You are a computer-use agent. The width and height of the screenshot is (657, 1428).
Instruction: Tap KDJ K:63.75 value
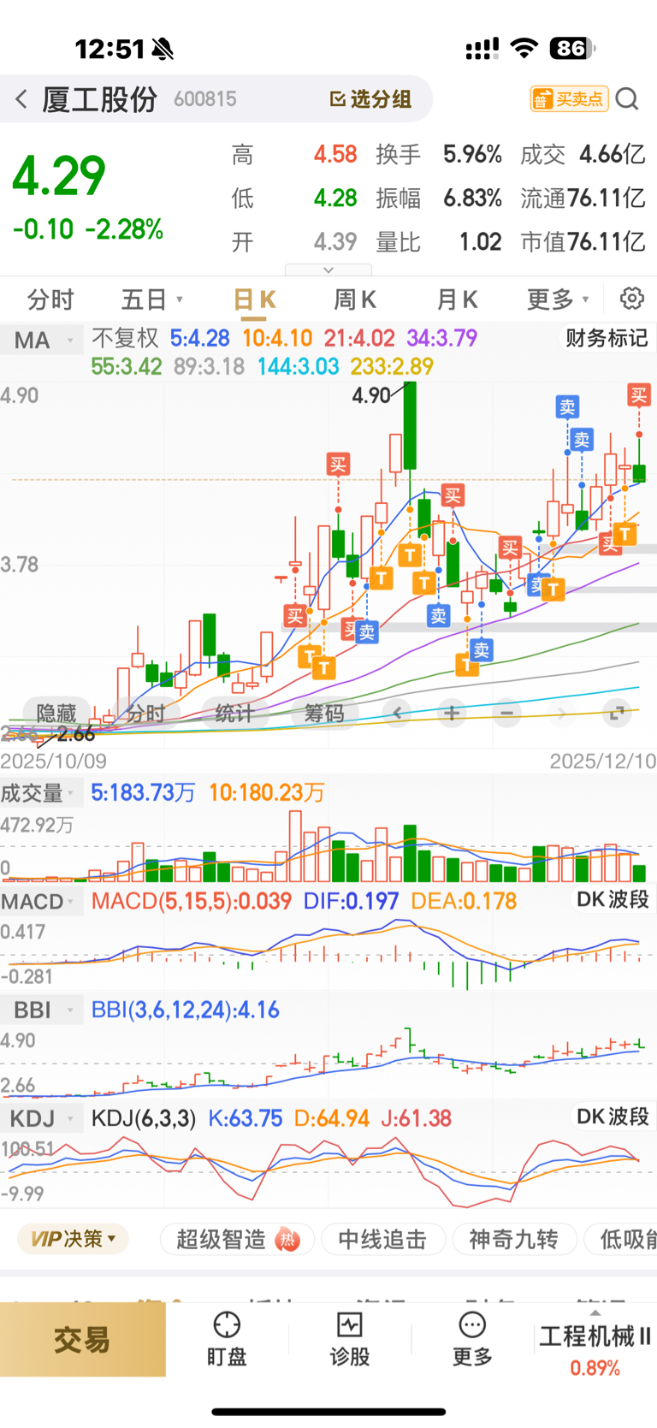[x=246, y=1118]
